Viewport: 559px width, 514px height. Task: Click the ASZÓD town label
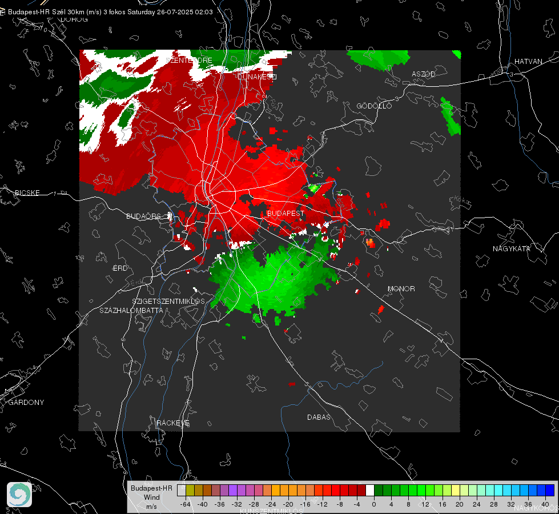(424, 74)
